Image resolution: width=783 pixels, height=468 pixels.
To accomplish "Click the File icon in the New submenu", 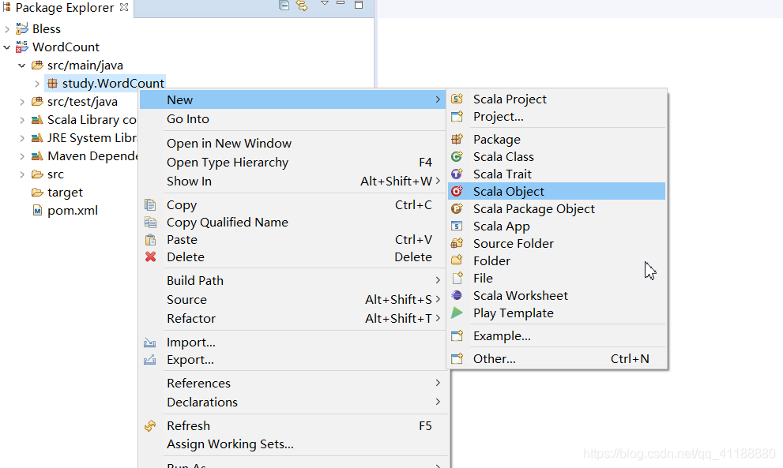I will [x=457, y=278].
